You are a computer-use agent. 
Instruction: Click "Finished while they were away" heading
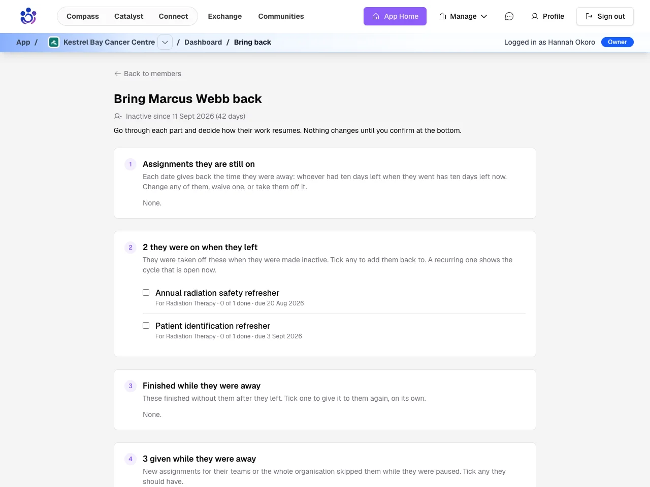202,386
